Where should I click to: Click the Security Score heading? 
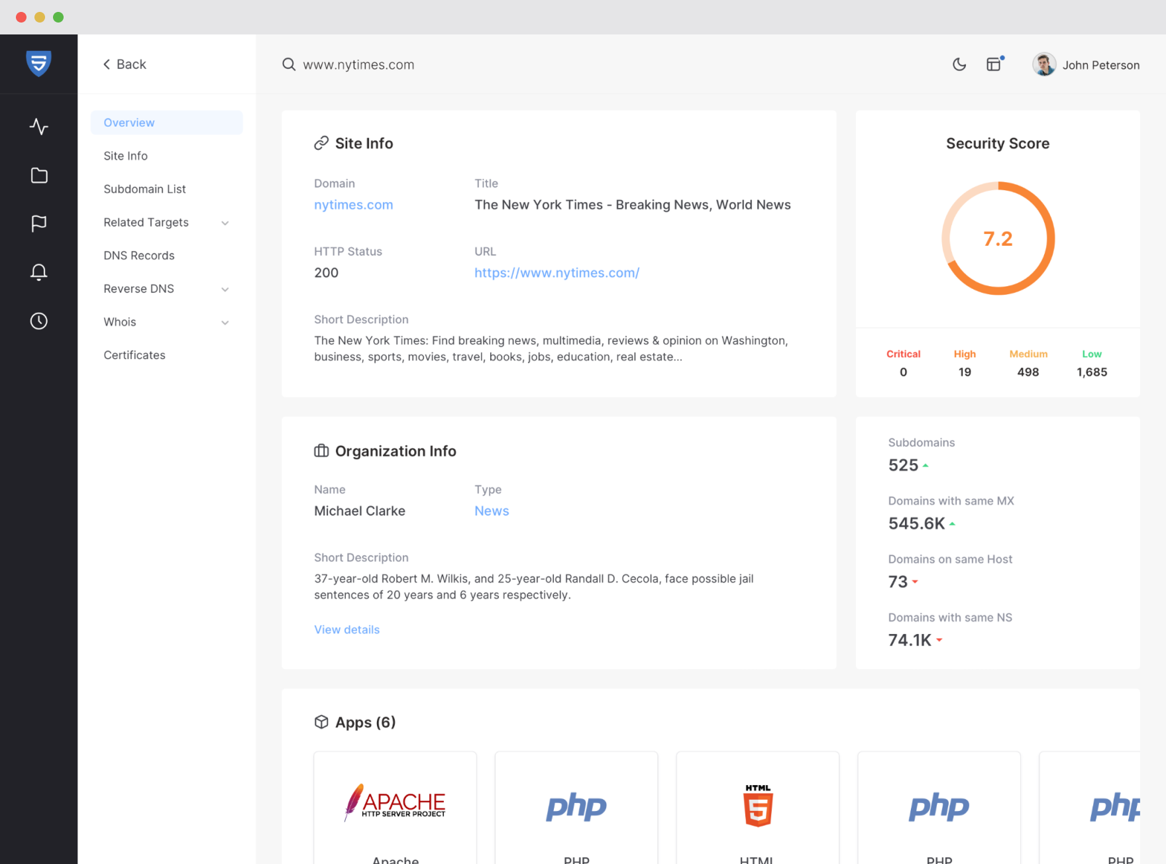[998, 143]
